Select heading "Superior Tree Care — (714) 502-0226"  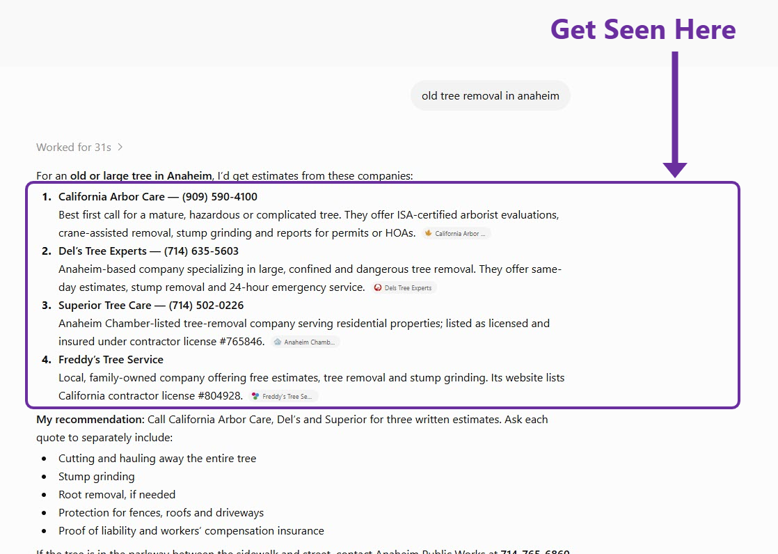point(151,306)
